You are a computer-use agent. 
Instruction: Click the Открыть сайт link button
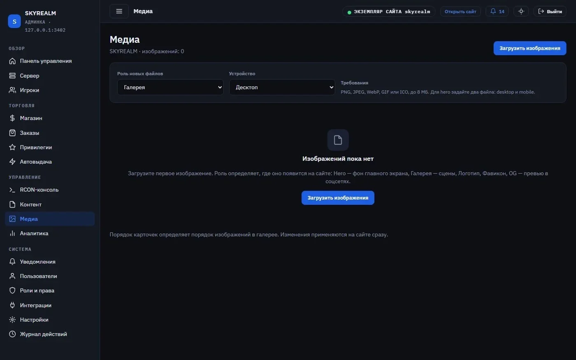tap(460, 12)
